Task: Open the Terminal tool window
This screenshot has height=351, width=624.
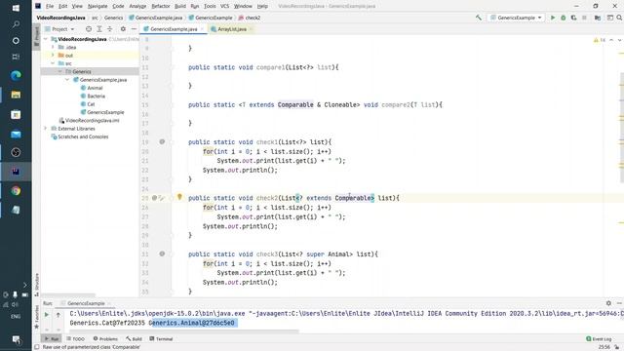Action: 161,338
